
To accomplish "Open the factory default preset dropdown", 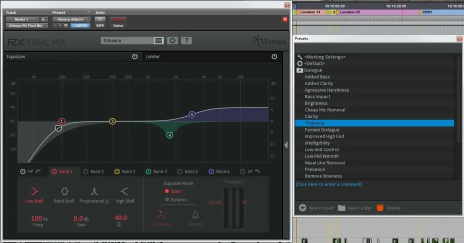I will (71, 19).
